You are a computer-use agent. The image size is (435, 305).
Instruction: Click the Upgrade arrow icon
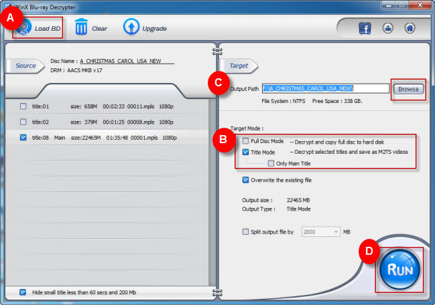coord(131,27)
